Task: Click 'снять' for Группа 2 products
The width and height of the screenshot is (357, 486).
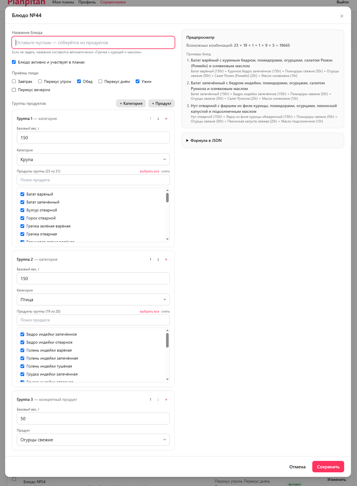Action: coord(166,311)
